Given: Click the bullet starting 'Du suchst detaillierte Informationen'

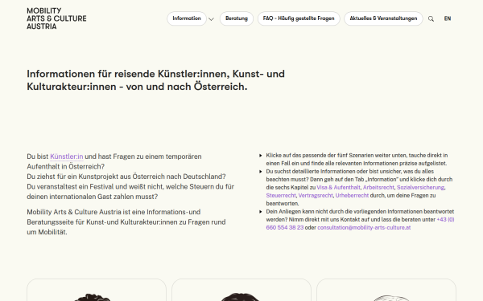Looking at the screenshot, I should pos(359,187).
